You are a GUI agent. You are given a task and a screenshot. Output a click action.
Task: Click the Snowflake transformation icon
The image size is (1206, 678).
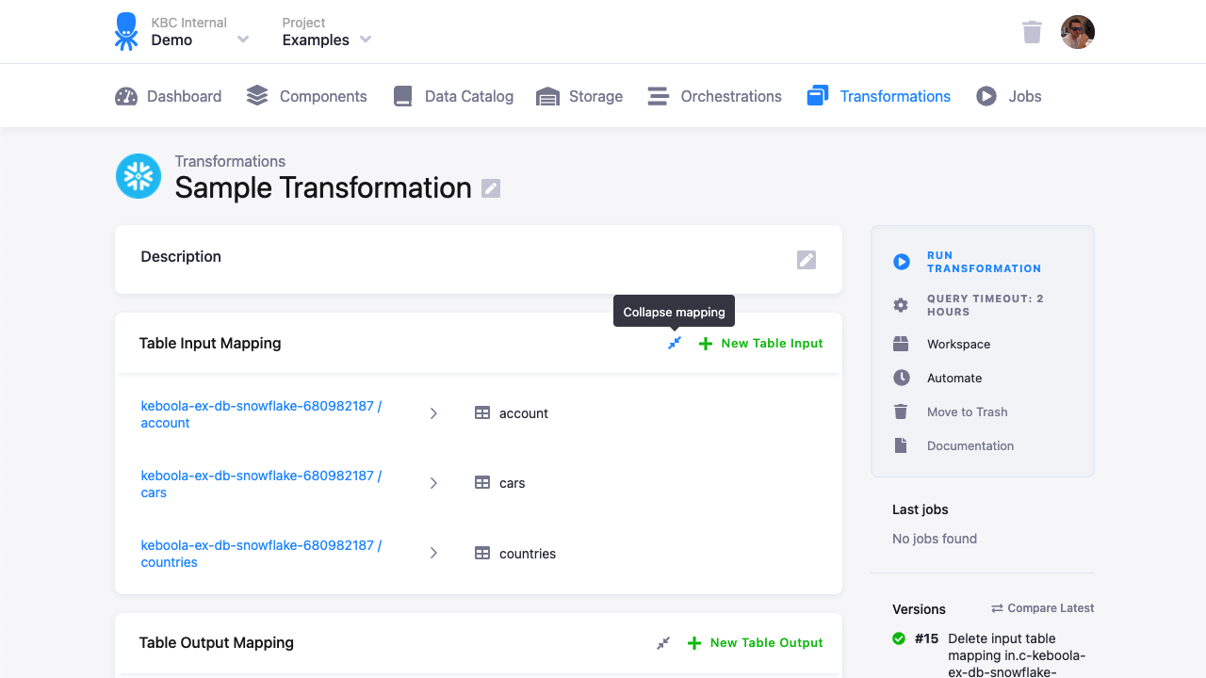pos(139,176)
